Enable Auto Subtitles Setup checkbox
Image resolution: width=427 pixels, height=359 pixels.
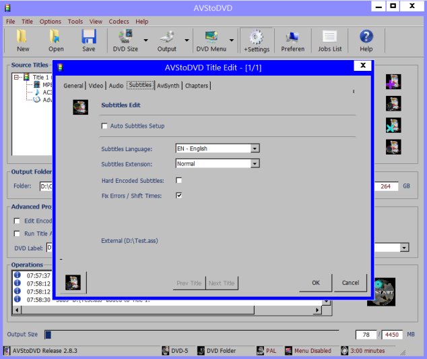point(104,126)
